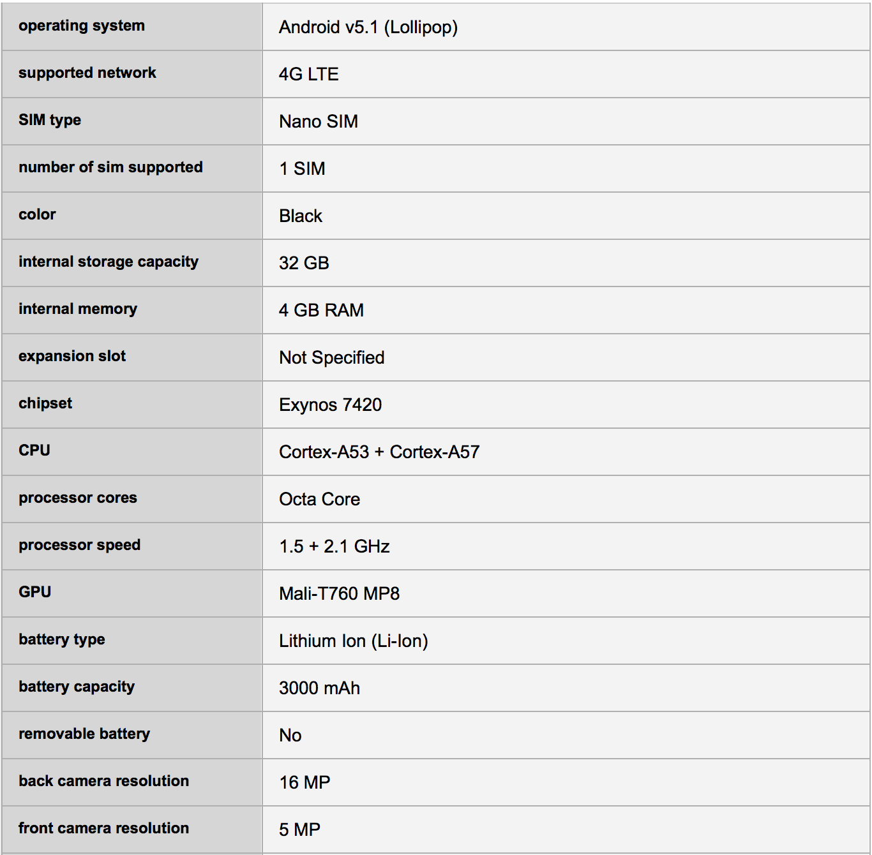Click the 'internal memory' label
This screenshot has width=872, height=855.
pos(78,309)
